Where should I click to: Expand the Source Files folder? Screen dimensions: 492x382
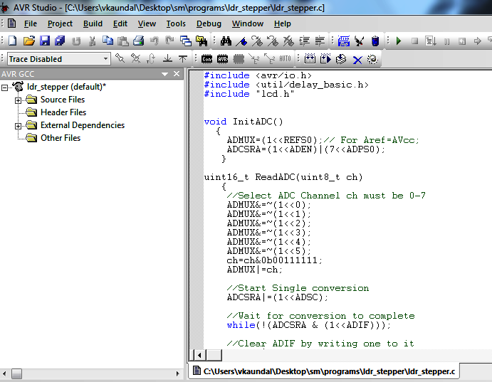19,100
